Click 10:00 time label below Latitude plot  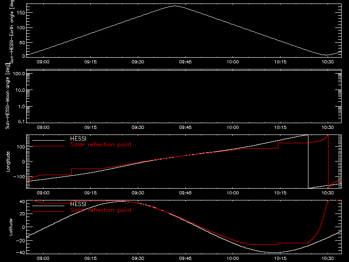tap(233, 259)
